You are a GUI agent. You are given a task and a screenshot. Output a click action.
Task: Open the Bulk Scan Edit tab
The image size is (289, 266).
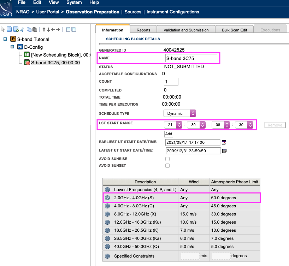234,30
